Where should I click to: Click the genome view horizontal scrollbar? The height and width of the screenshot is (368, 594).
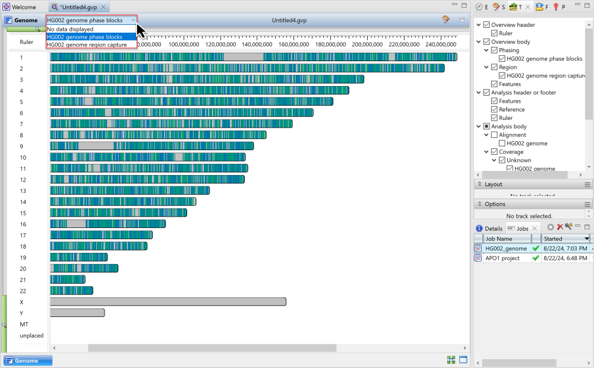coord(212,348)
